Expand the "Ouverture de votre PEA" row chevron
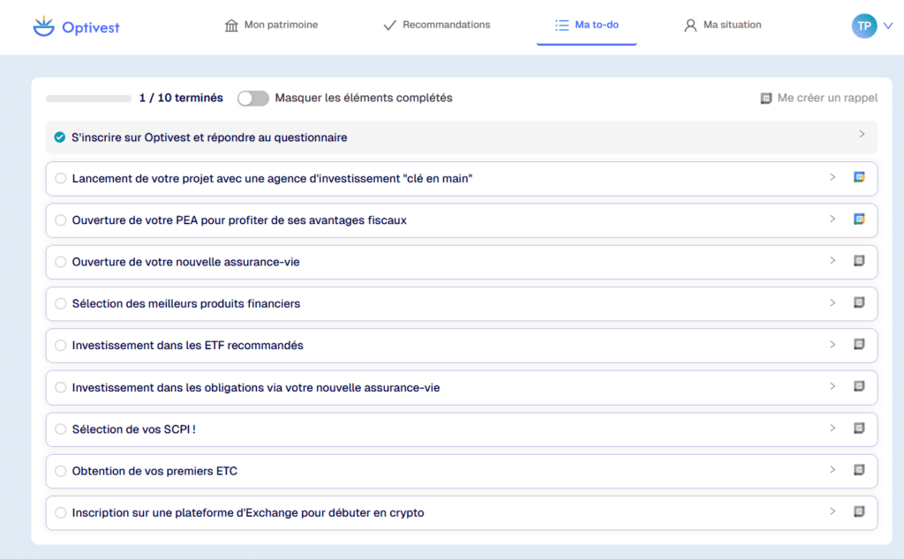 (x=832, y=219)
